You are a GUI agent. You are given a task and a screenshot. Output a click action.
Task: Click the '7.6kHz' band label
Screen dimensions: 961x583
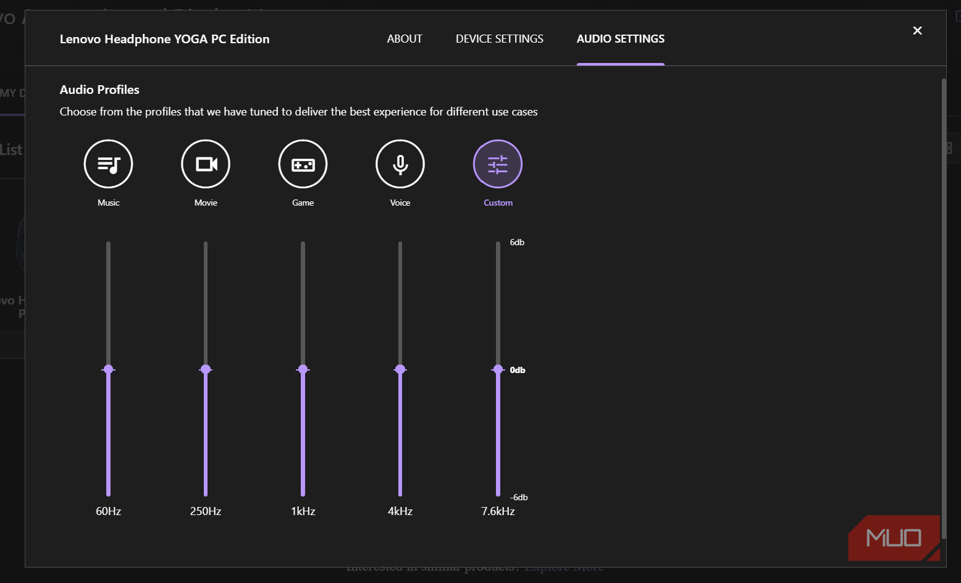(x=498, y=511)
